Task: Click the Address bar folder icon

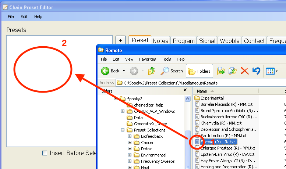Action: (120, 83)
